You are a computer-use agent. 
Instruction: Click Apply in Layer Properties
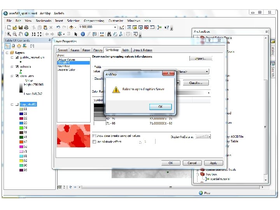(213, 163)
